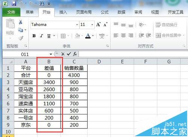Toggle the 自动换行 wrap text button

click(166, 25)
